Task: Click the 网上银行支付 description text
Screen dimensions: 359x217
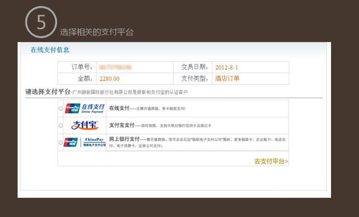Action: 197,142
